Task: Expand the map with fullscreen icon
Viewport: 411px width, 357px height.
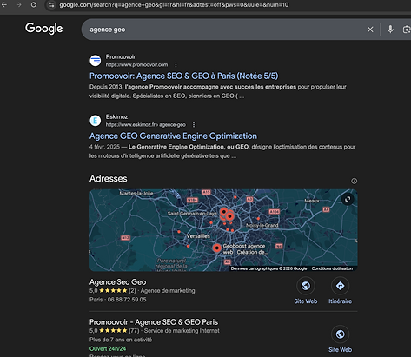Action: click(x=348, y=199)
